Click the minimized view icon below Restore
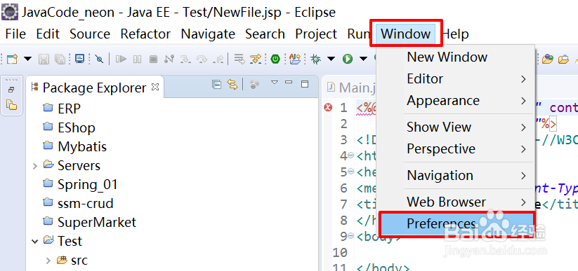This screenshot has width=578, height=271. point(12,105)
